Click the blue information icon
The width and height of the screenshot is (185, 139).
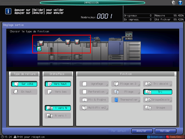(8, 11)
